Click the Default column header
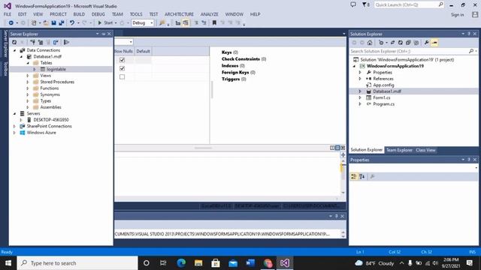 pyautogui.click(x=144, y=51)
